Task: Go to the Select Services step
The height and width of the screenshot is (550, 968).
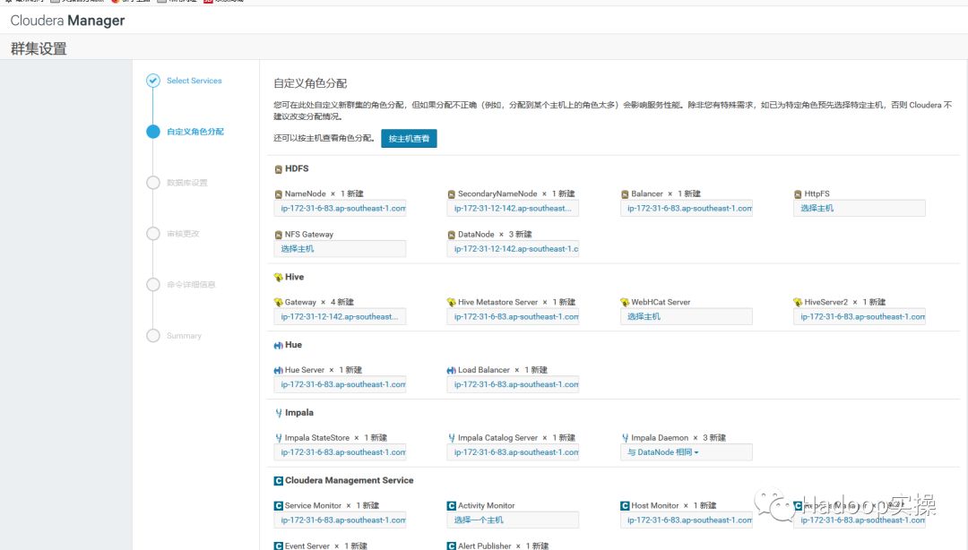Action: click(194, 81)
